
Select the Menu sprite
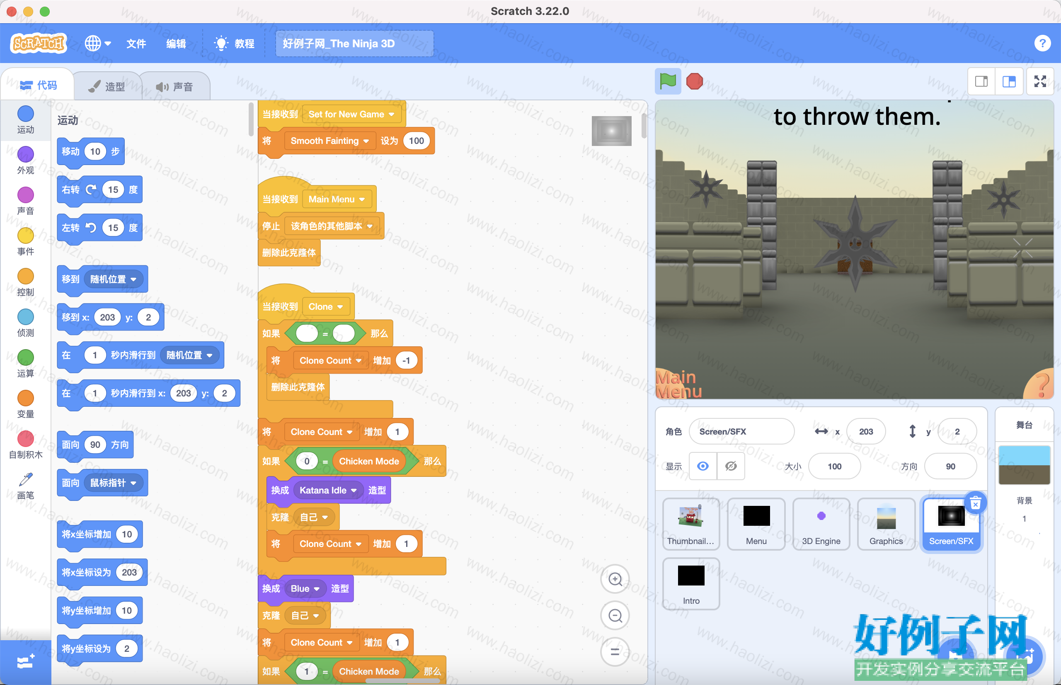click(x=756, y=524)
